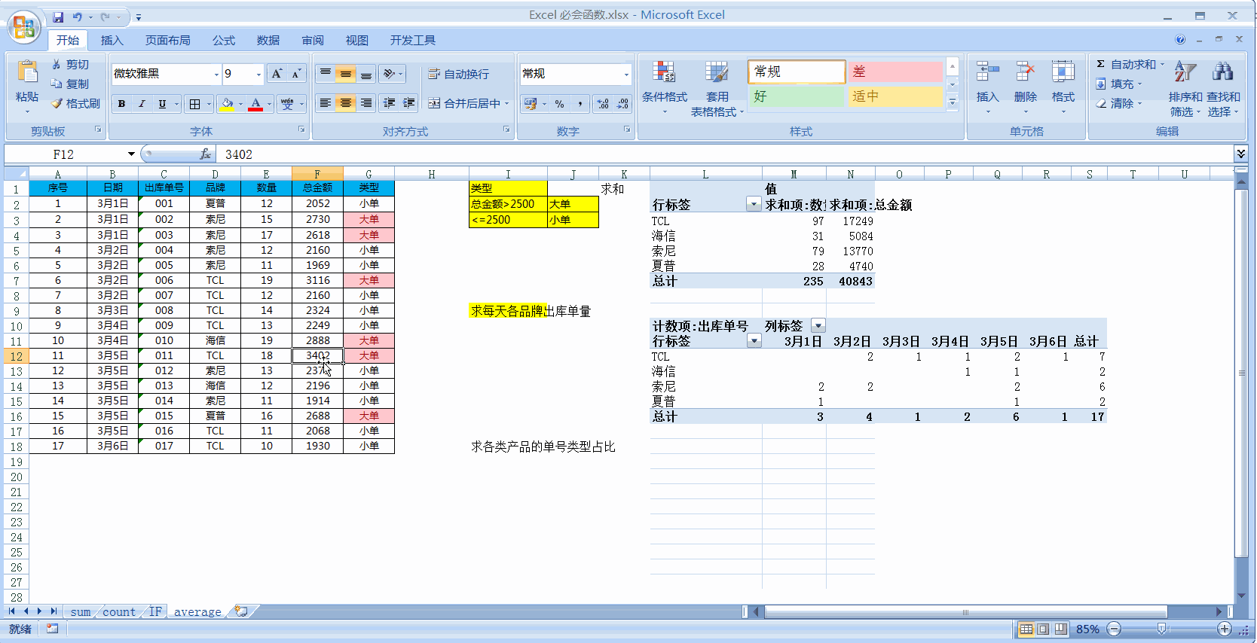Decrease decimal places
The width and height of the screenshot is (1257, 643).
[622, 104]
